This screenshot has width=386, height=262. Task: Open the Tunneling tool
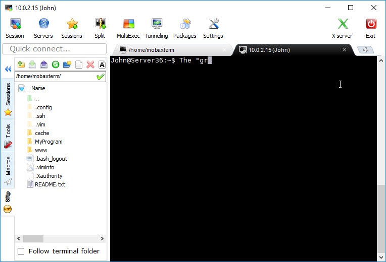click(x=156, y=28)
